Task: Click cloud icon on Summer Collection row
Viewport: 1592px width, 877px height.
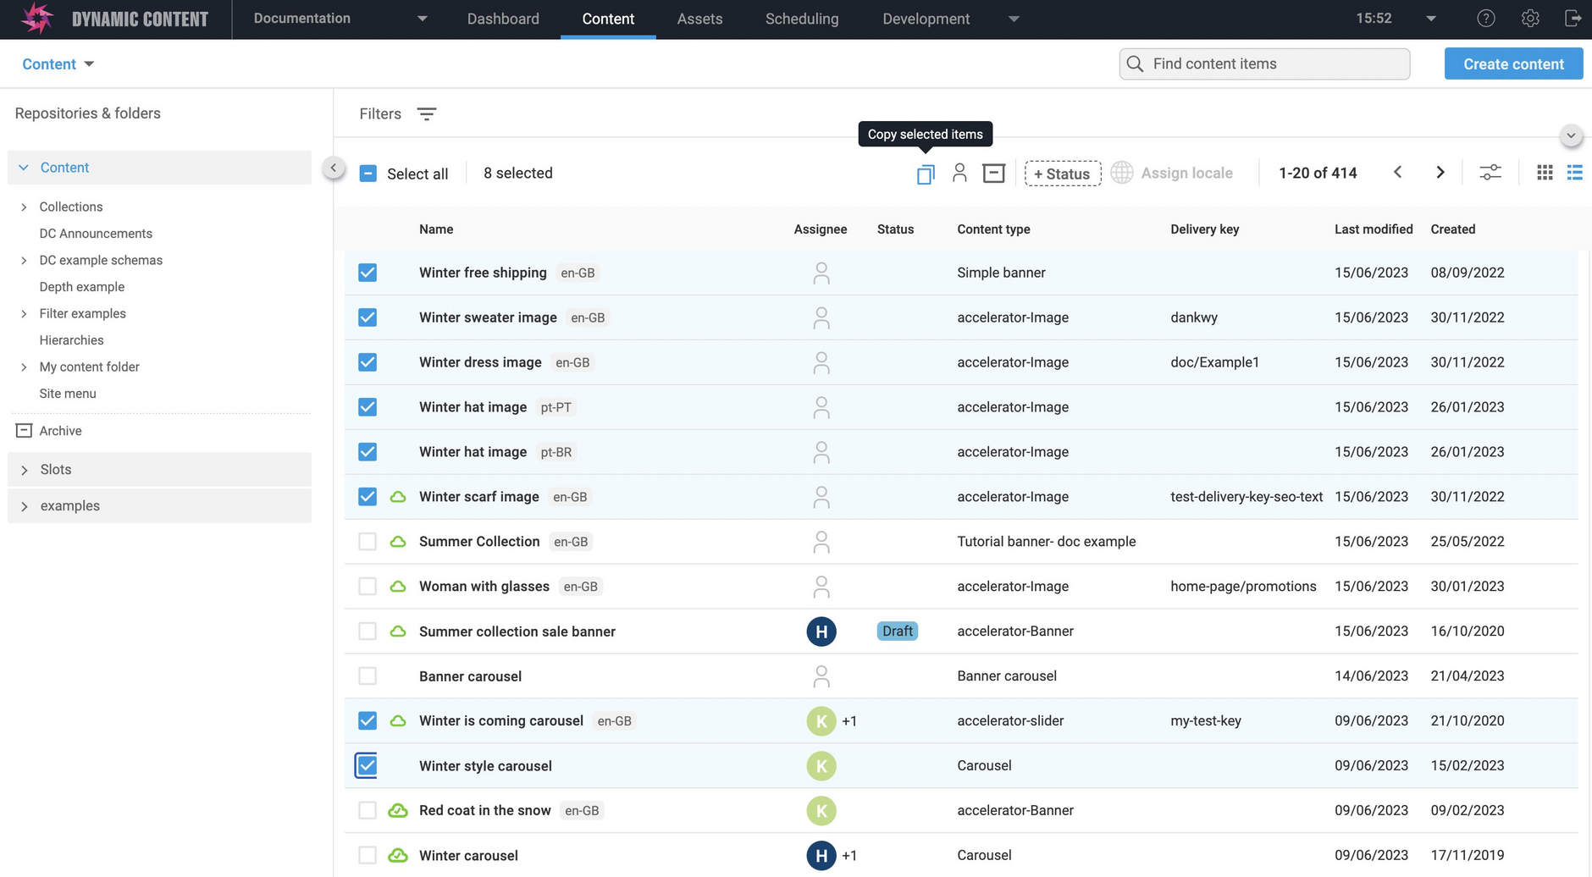Action: pyautogui.click(x=398, y=542)
